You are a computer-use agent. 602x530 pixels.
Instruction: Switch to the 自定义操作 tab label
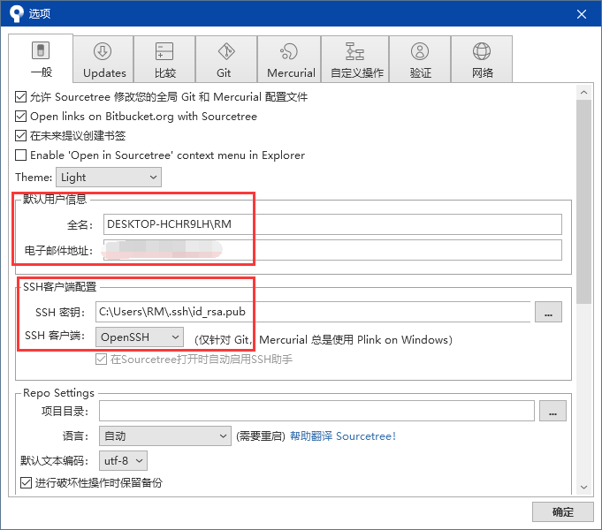(x=357, y=73)
